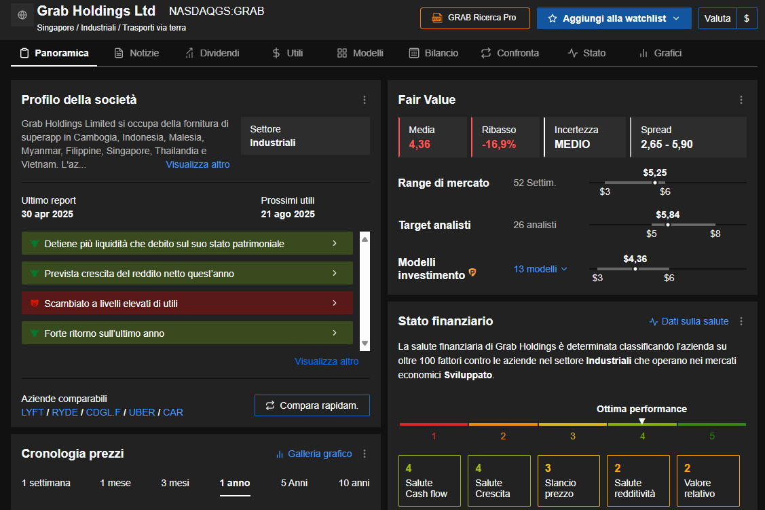This screenshot has width=765, height=510.
Task: Open the Stato finanziario three-dot menu
Action: [741, 321]
